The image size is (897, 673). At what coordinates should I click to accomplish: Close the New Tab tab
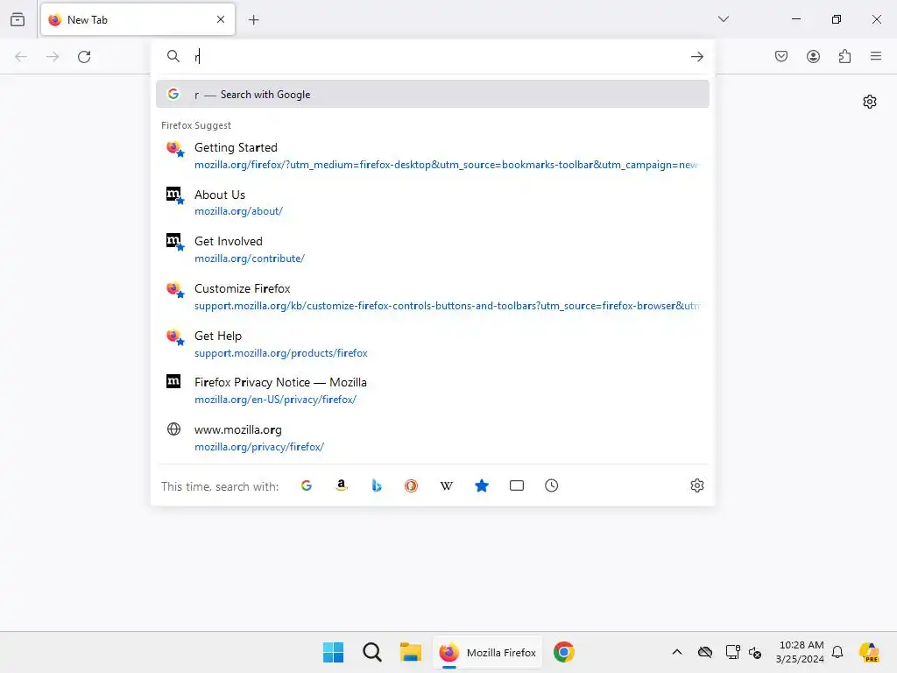(x=221, y=19)
